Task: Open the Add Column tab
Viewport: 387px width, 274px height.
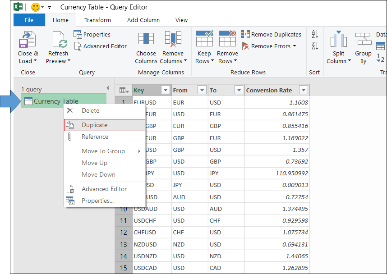Action: click(x=143, y=20)
